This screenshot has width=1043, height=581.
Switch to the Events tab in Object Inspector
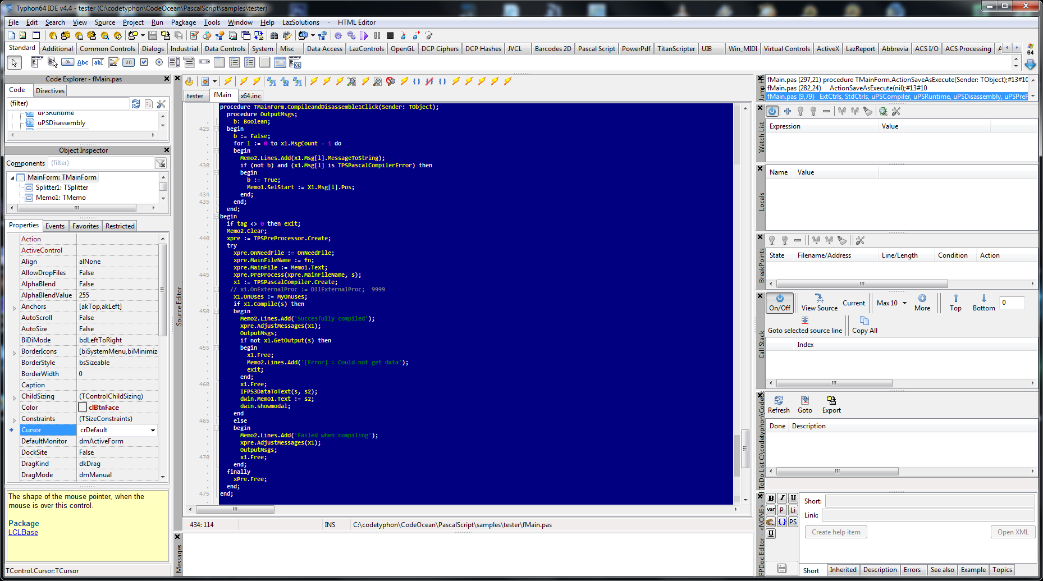click(x=55, y=226)
